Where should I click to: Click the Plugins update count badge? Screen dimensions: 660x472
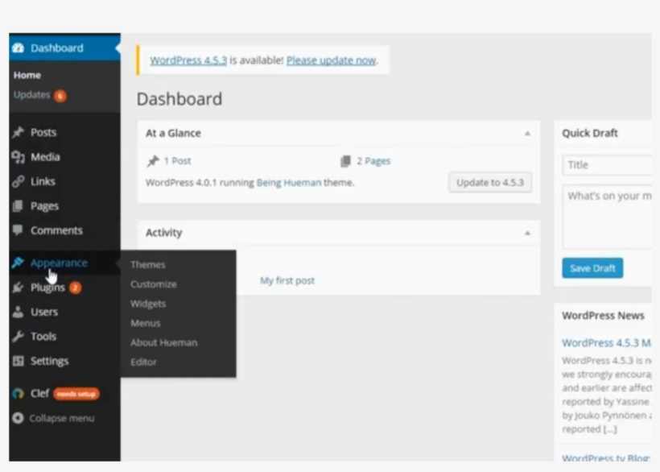[76, 288]
